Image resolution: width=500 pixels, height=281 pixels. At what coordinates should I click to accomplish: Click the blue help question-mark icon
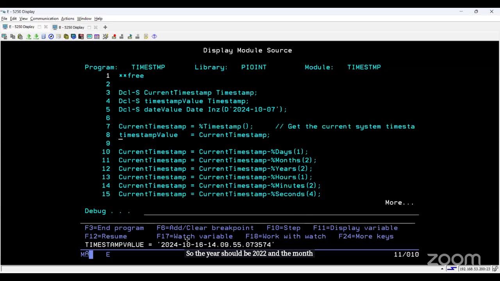point(154,36)
